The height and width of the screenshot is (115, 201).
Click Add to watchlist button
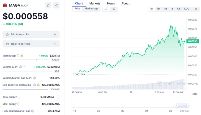tap(31, 34)
